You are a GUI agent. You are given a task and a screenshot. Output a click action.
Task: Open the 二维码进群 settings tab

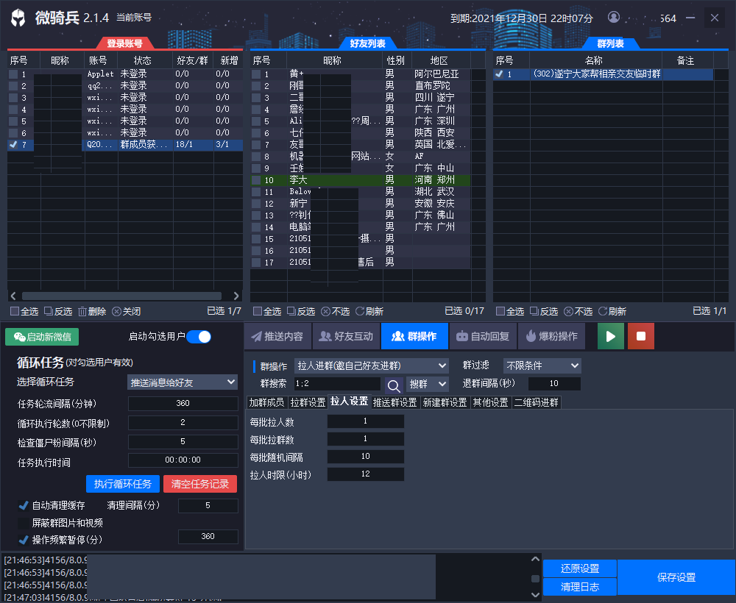(536, 402)
